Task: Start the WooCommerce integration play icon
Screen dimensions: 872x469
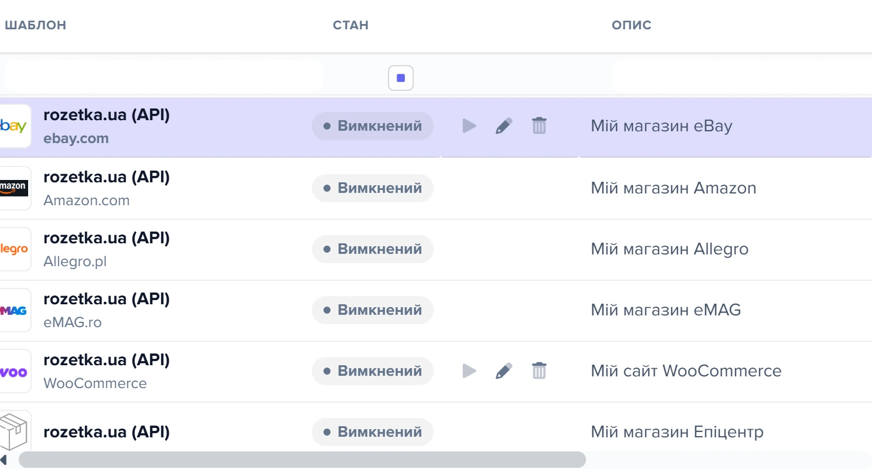Action: (x=469, y=371)
